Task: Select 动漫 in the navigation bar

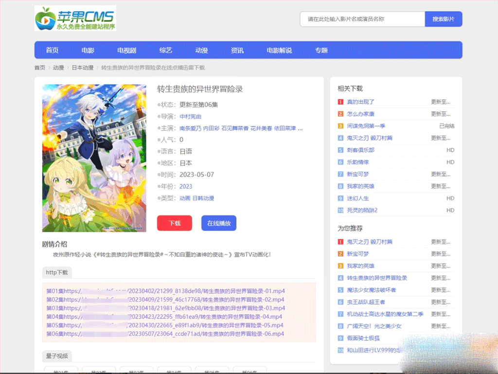Action: click(x=201, y=50)
